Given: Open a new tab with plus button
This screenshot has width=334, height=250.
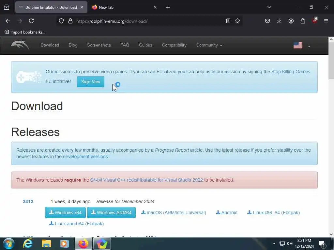Looking at the screenshot, I should pyautogui.click(x=168, y=7).
